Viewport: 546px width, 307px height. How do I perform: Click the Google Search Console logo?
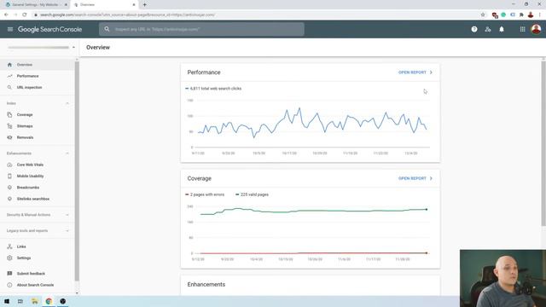point(49,29)
